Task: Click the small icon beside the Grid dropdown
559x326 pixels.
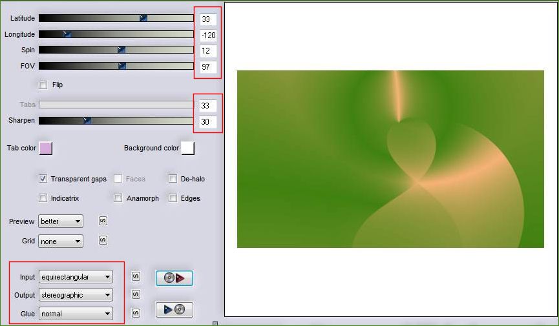Action: click(103, 241)
